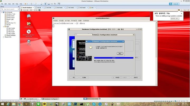
Task: Open the File menu in VMware
Action: 2,4
